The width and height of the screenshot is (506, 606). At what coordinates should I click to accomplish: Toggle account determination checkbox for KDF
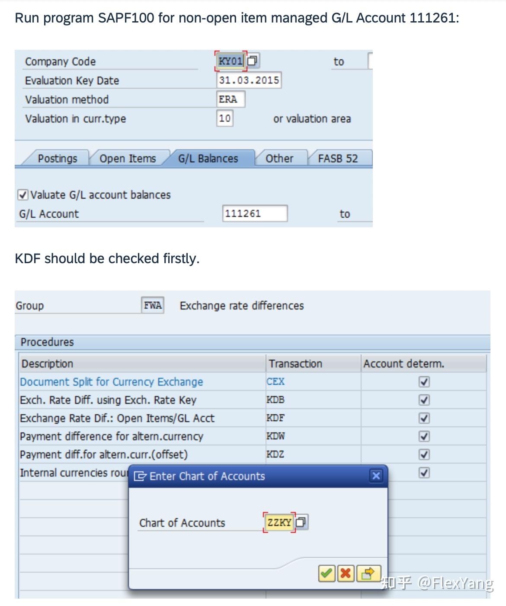(x=424, y=418)
